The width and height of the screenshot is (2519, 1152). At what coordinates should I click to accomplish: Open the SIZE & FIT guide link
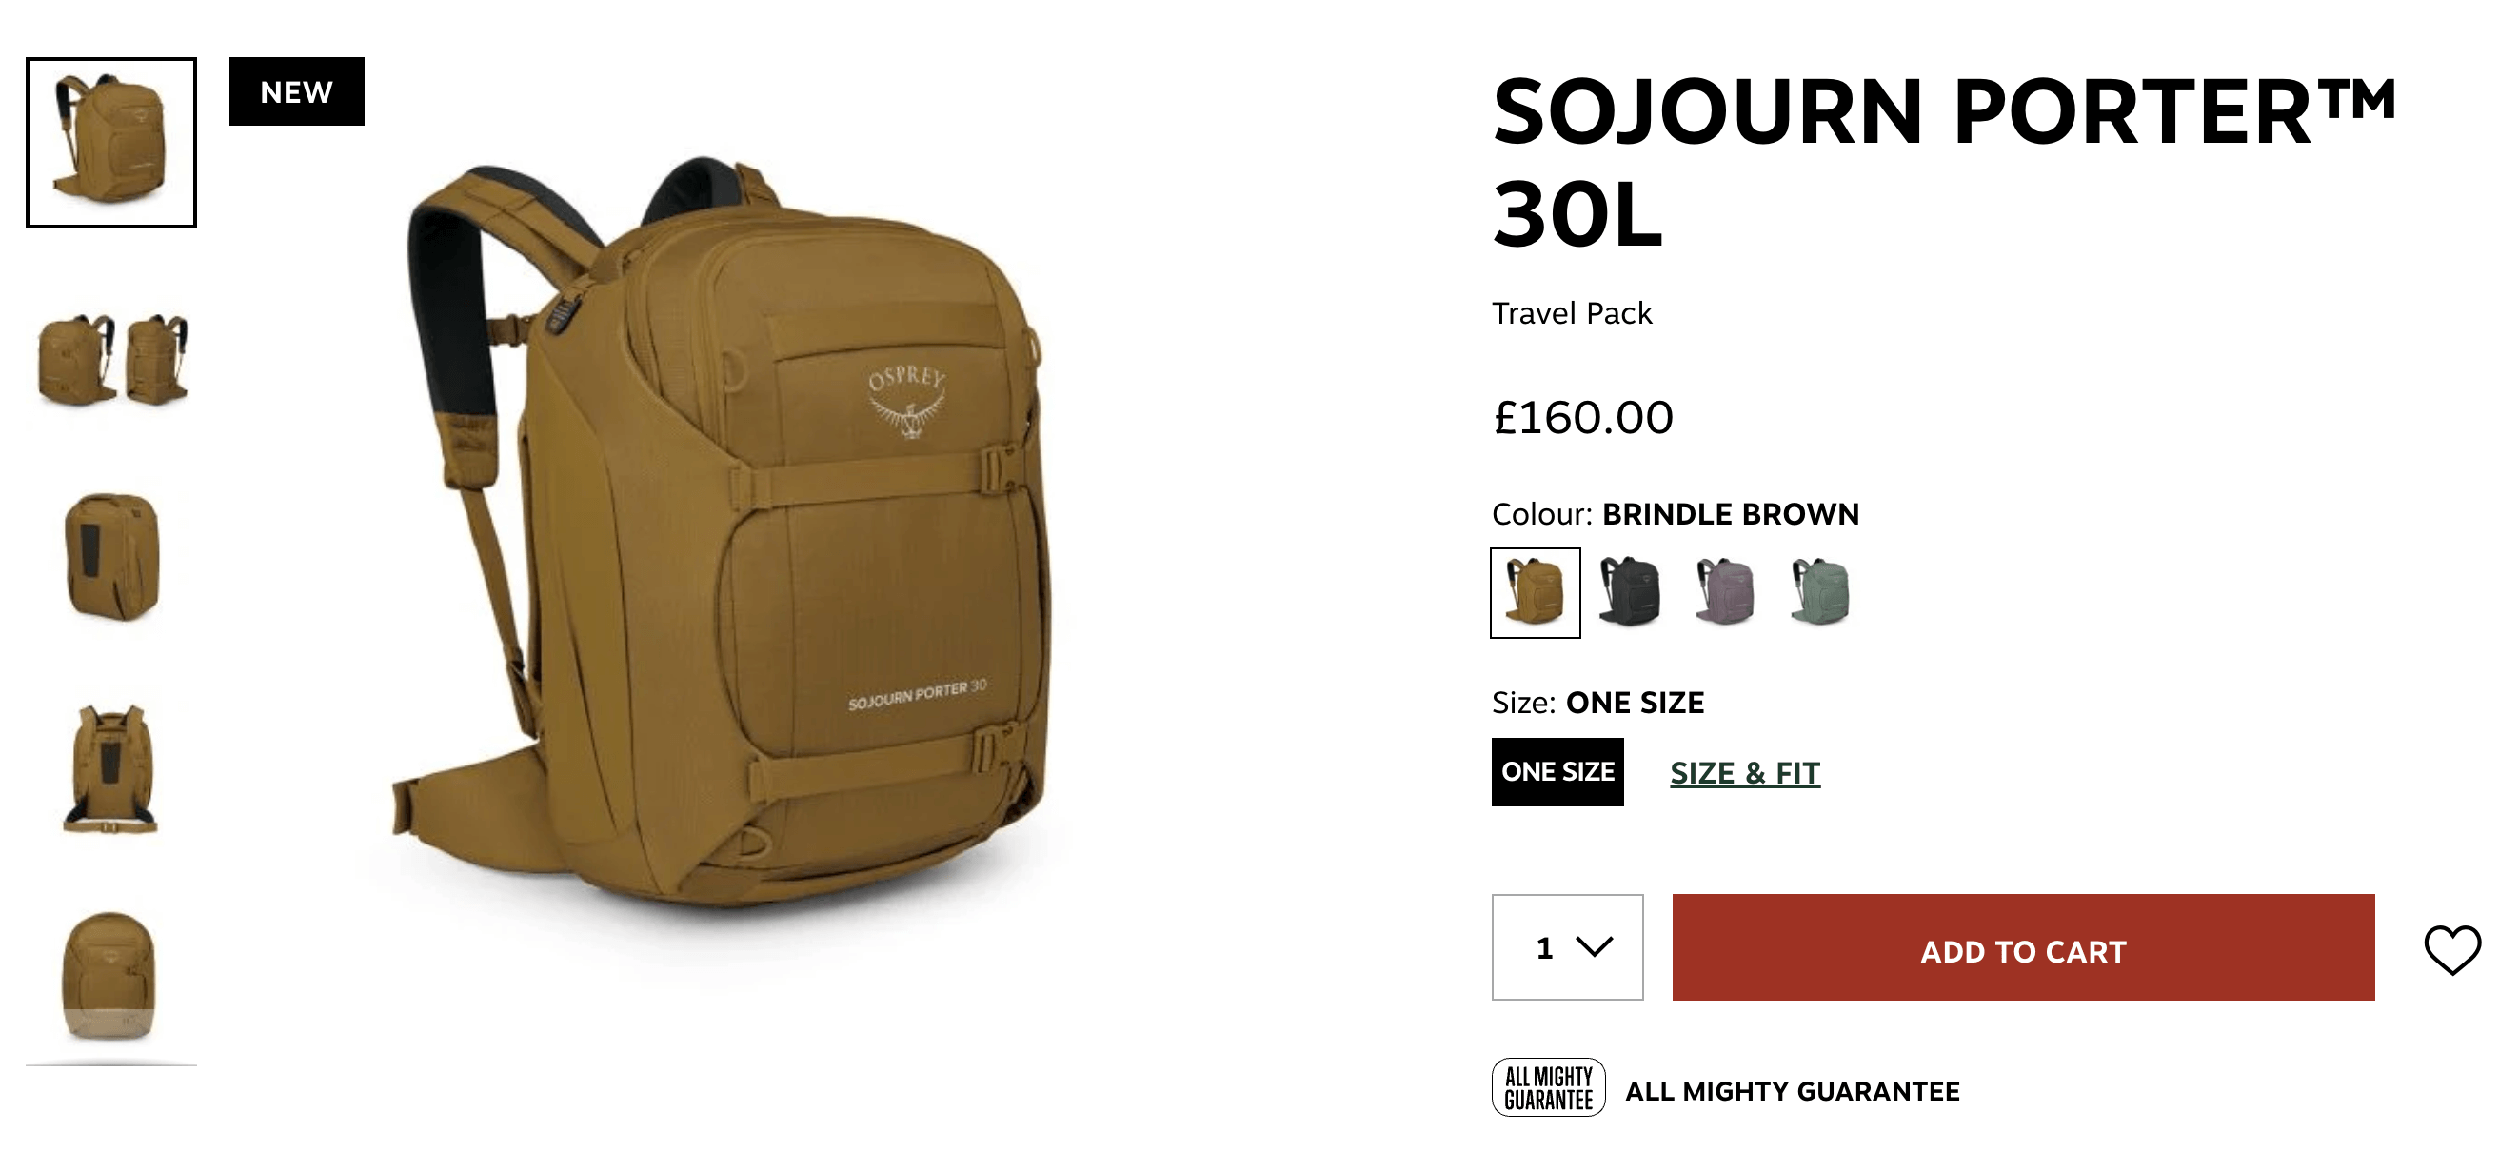pyautogui.click(x=1744, y=772)
